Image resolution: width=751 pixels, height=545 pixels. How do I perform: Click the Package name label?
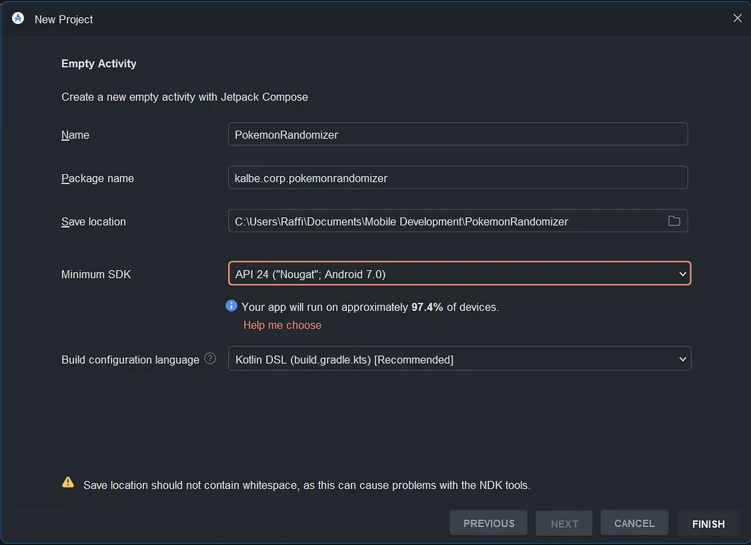coord(98,179)
